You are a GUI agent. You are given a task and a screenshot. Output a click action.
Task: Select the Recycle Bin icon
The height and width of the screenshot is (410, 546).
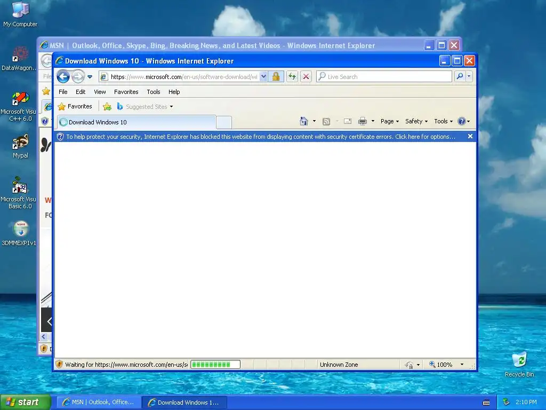click(519, 364)
